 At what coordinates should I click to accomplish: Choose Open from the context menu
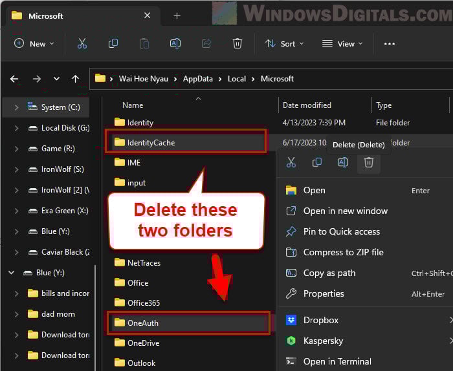coord(366,191)
